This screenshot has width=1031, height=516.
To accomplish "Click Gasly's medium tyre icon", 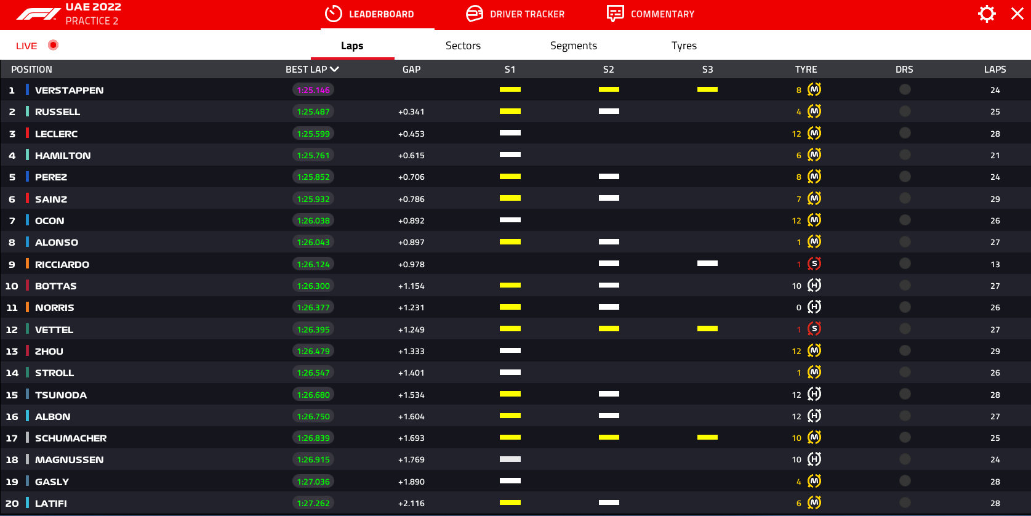I will [814, 481].
